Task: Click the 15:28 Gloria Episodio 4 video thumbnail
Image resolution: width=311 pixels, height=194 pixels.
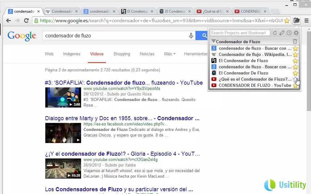Action: point(63,168)
